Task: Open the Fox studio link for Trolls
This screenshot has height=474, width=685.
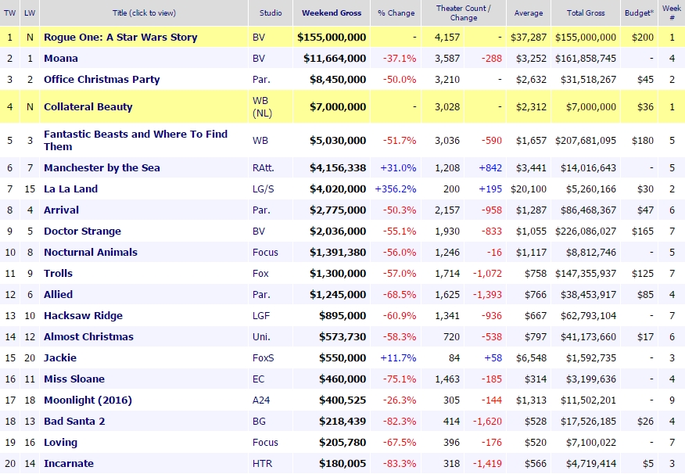Action: pos(260,274)
